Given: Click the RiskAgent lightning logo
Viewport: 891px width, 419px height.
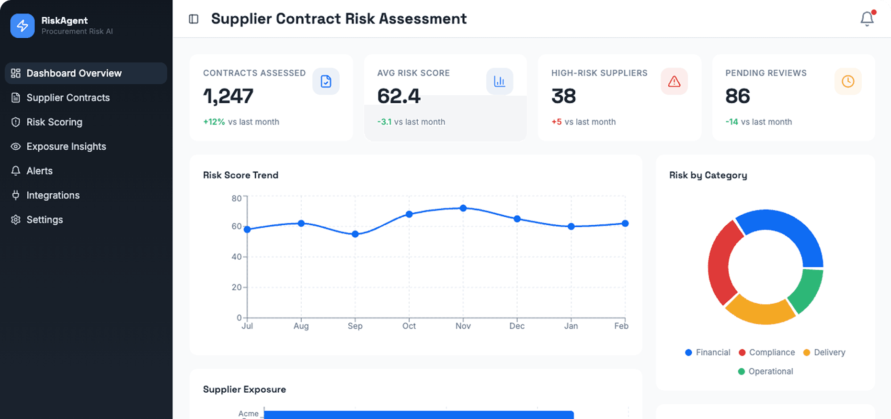Looking at the screenshot, I should pos(22,26).
